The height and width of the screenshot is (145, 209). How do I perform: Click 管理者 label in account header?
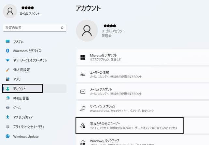click(106, 36)
